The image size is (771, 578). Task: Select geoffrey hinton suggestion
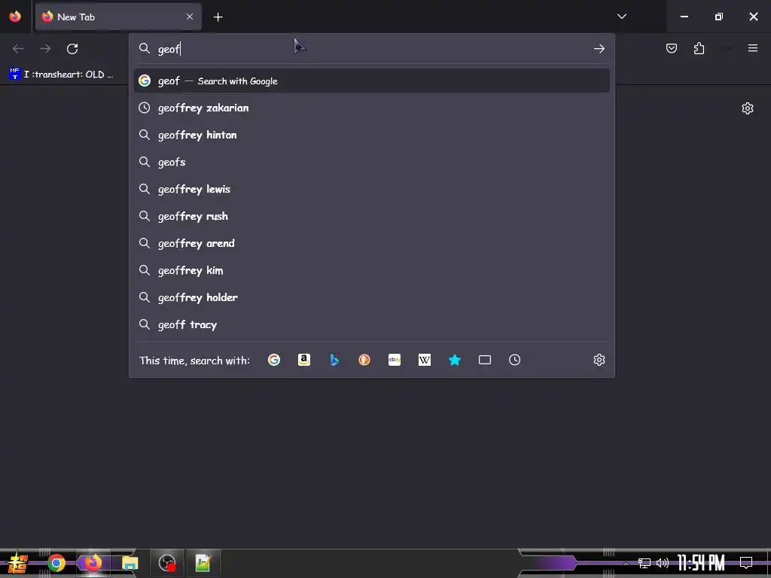coord(372,135)
